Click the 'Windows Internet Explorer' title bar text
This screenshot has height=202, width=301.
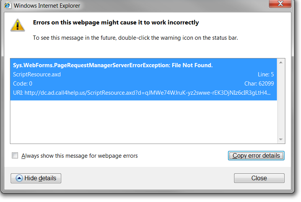pos(47,6)
